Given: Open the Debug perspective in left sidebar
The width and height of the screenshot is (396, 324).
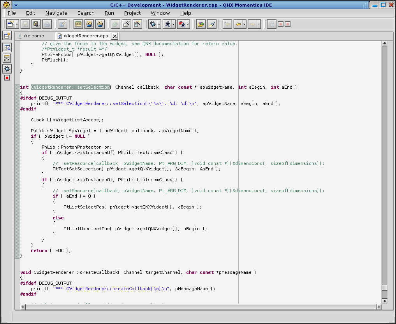Looking at the screenshot, I should pos(7,69).
